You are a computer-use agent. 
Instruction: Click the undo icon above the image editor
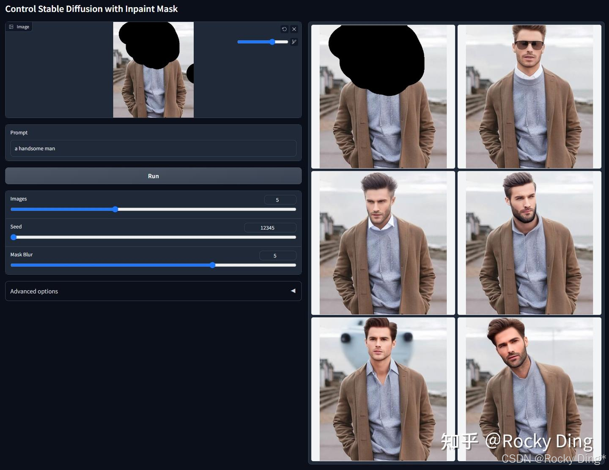284,29
